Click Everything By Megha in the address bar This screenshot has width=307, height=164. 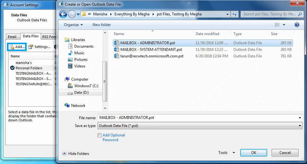pos(132,14)
